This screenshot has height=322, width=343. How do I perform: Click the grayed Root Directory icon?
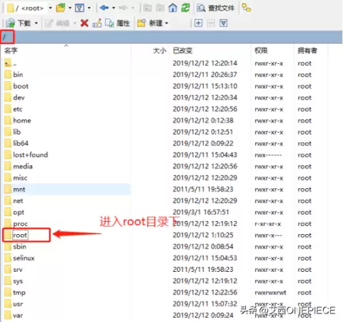[x=160, y=8]
